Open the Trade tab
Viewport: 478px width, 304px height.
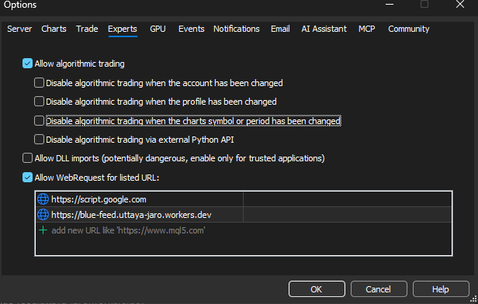point(87,29)
